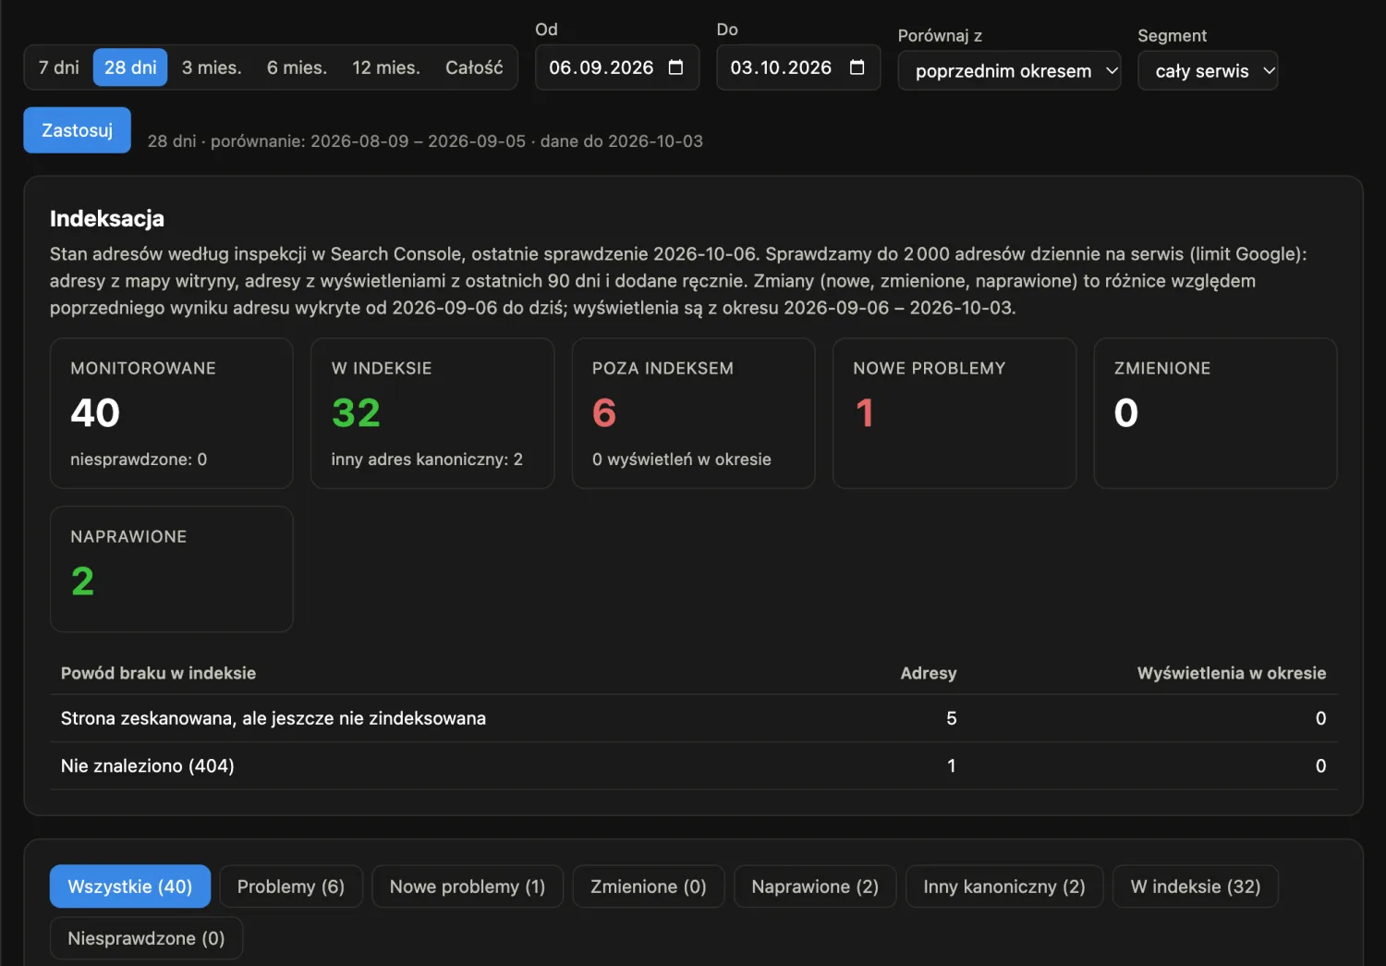Click the 'Indeksacja' section heading

click(107, 218)
